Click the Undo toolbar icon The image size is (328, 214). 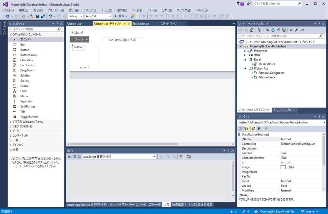coord(50,16)
